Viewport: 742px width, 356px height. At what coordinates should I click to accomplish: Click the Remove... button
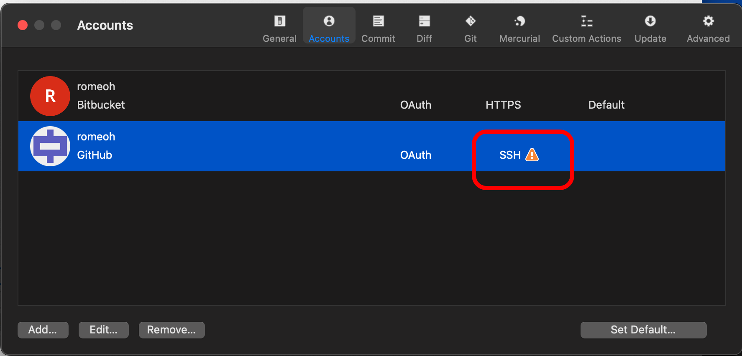172,330
